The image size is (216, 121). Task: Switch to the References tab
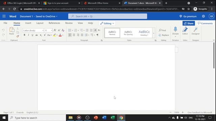[x=54, y=23]
